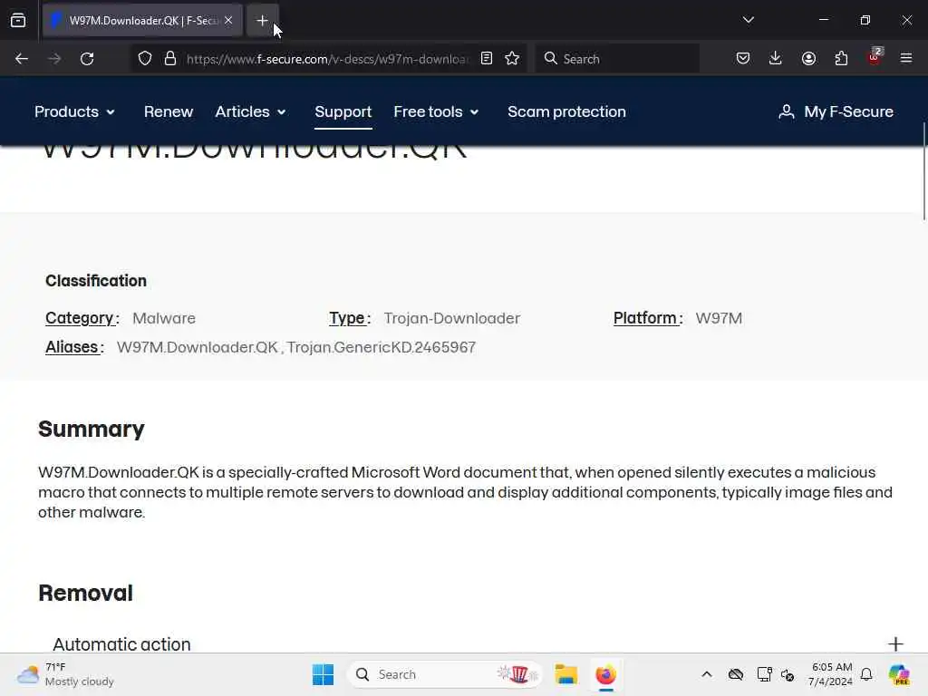Open the volume tray icon
Image resolution: width=928 pixels, height=696 pixels.
(788, 674)
